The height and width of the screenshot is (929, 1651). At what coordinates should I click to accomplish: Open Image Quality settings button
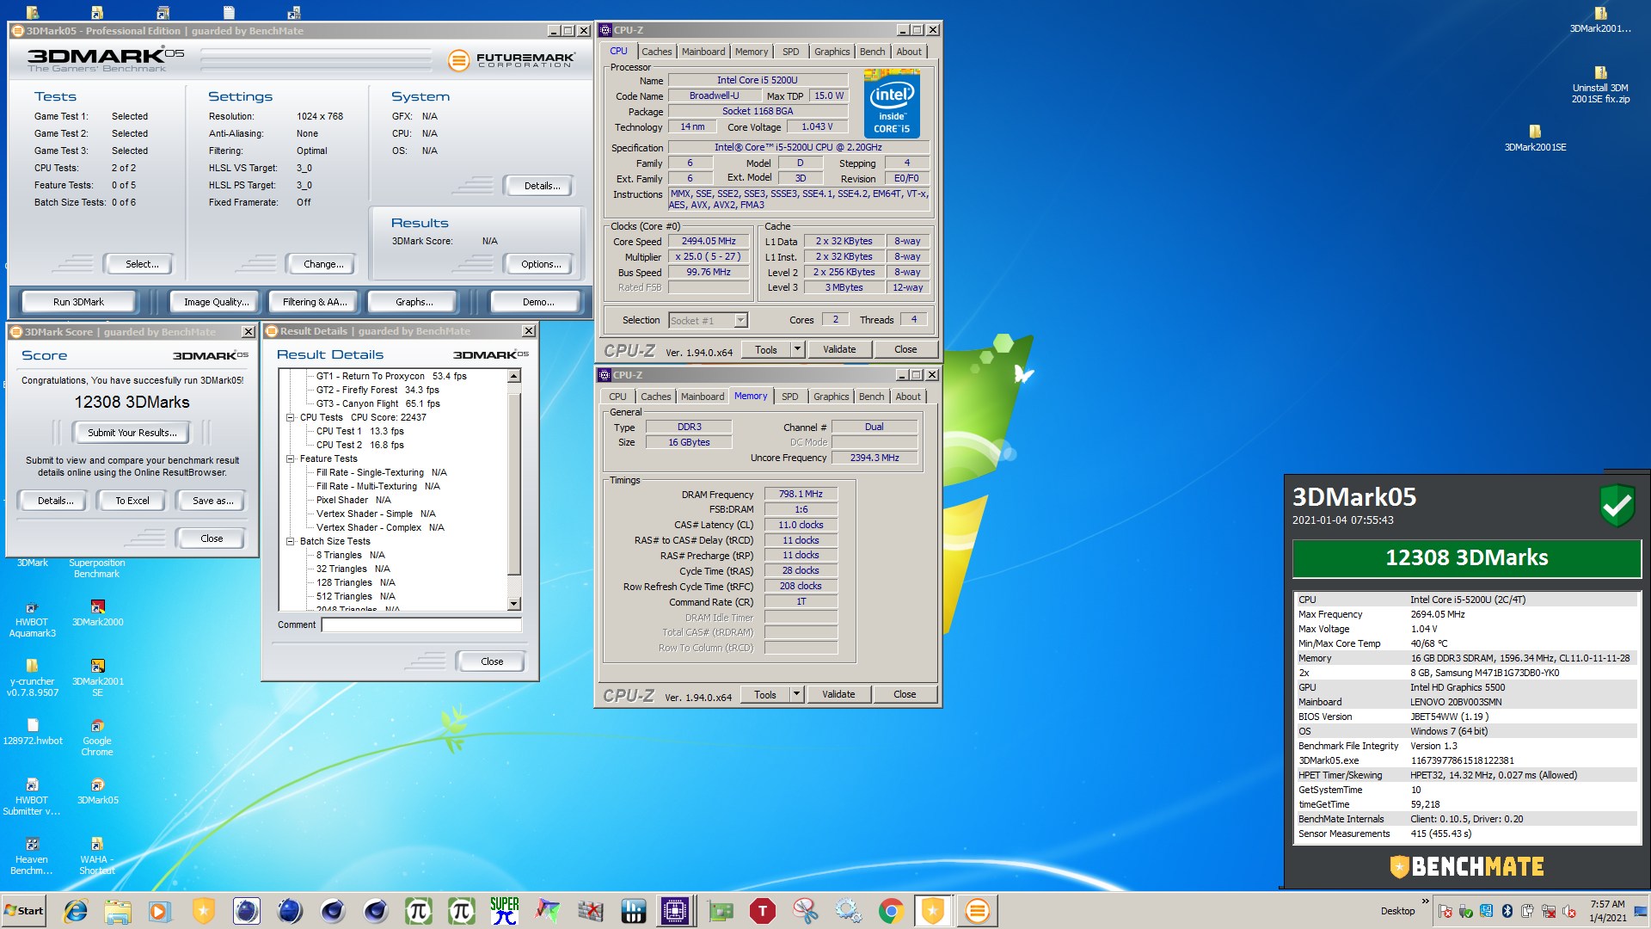216,302
